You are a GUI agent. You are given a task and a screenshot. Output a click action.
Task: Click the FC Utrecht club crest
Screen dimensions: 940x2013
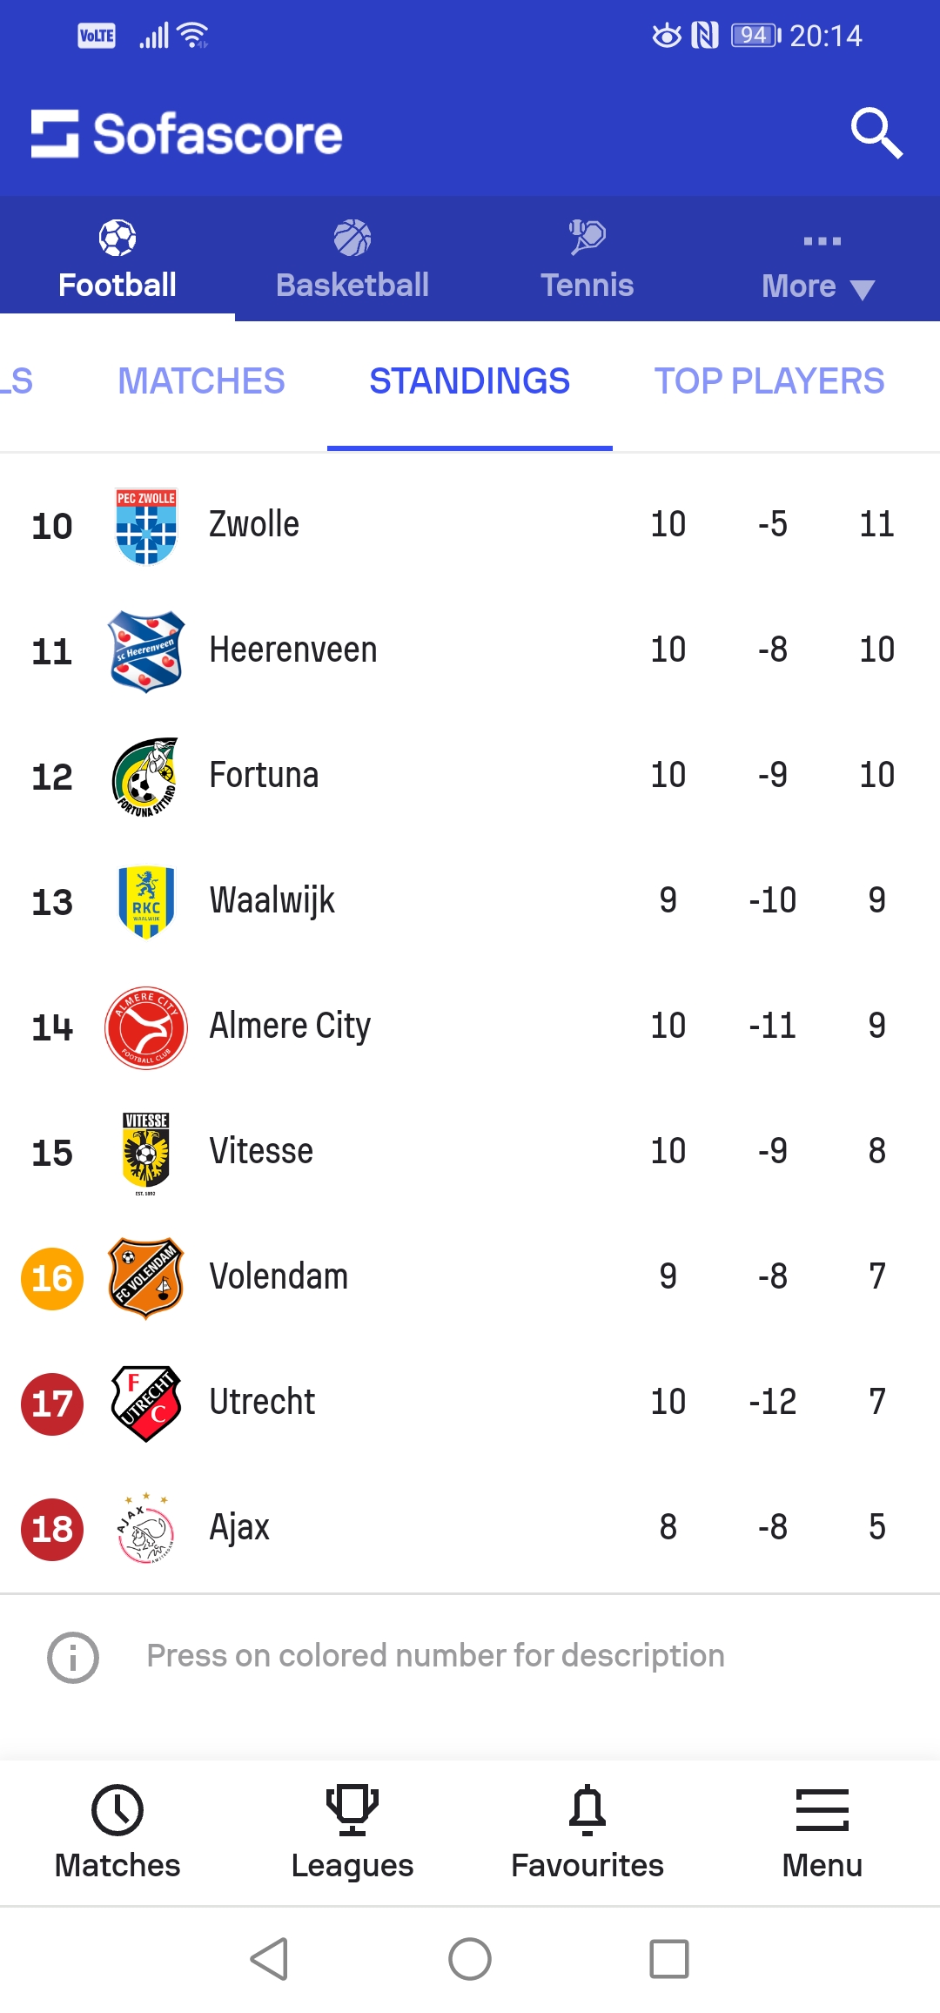click(x=146, y=1403)
